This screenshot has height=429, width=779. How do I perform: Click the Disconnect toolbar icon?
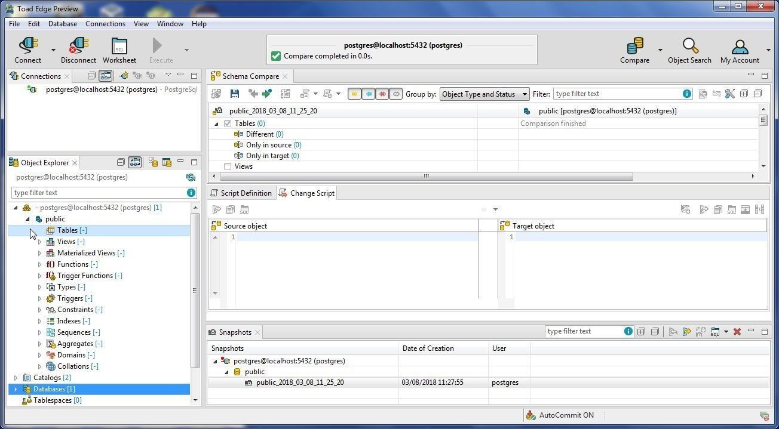coord(78,46)
